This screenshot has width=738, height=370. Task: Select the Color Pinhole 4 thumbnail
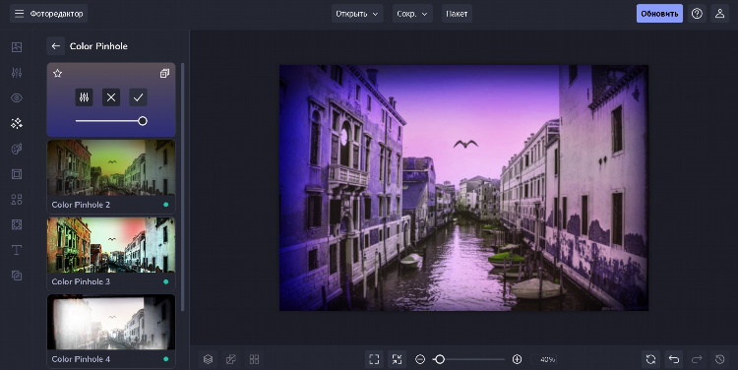(x=111, y=331)
